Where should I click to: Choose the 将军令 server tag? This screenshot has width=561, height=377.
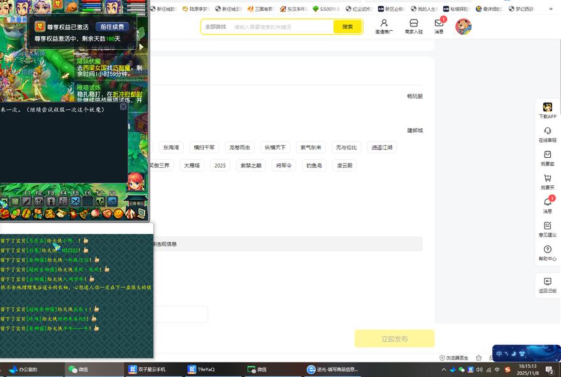point(284,165)
